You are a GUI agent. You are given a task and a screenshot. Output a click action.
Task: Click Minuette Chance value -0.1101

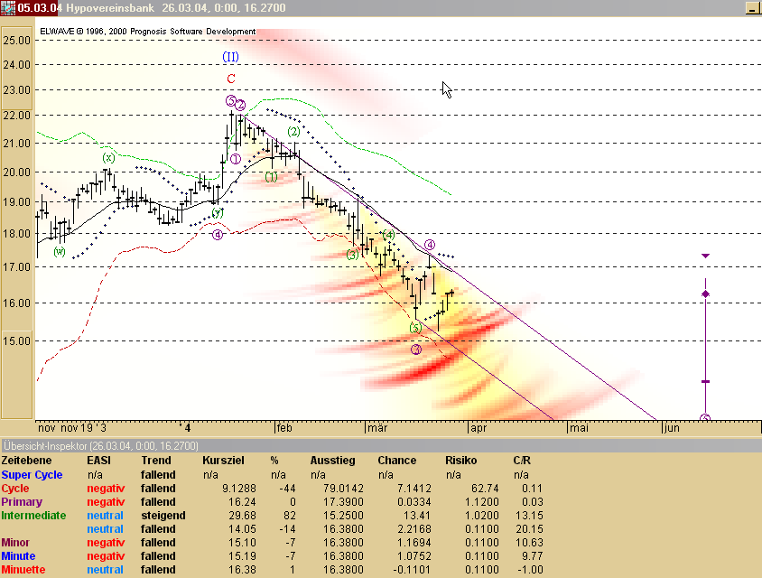click(x=411, y=570)
